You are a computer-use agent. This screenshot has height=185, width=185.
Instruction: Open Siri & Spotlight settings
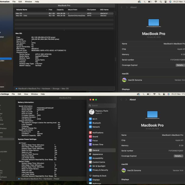pos(97,166)
